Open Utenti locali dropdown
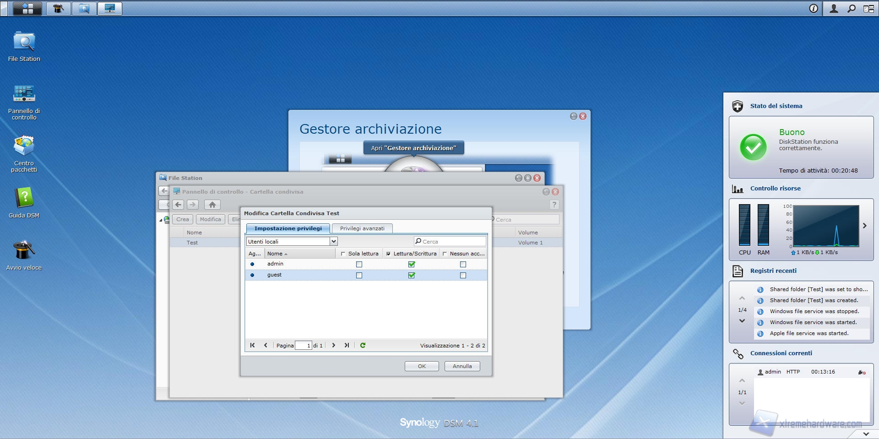 (x=333, y=241)
